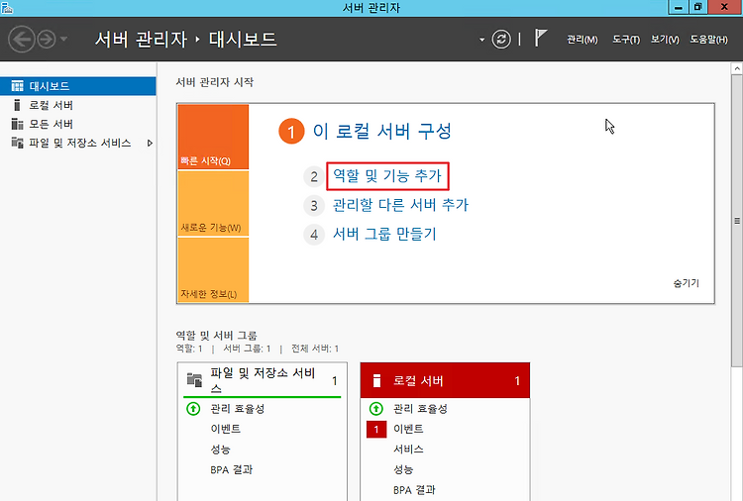Click the Server Manager title bar icon
The height and width of the screenshot is (501, 743).
click(7, 8)
